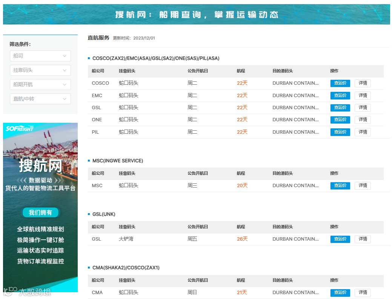Viewport: 392px width, 299px height.
Task: Click DURBAN CONTAIN... in the CMA row
Action: pyautogui.click(x=295, y=293)
